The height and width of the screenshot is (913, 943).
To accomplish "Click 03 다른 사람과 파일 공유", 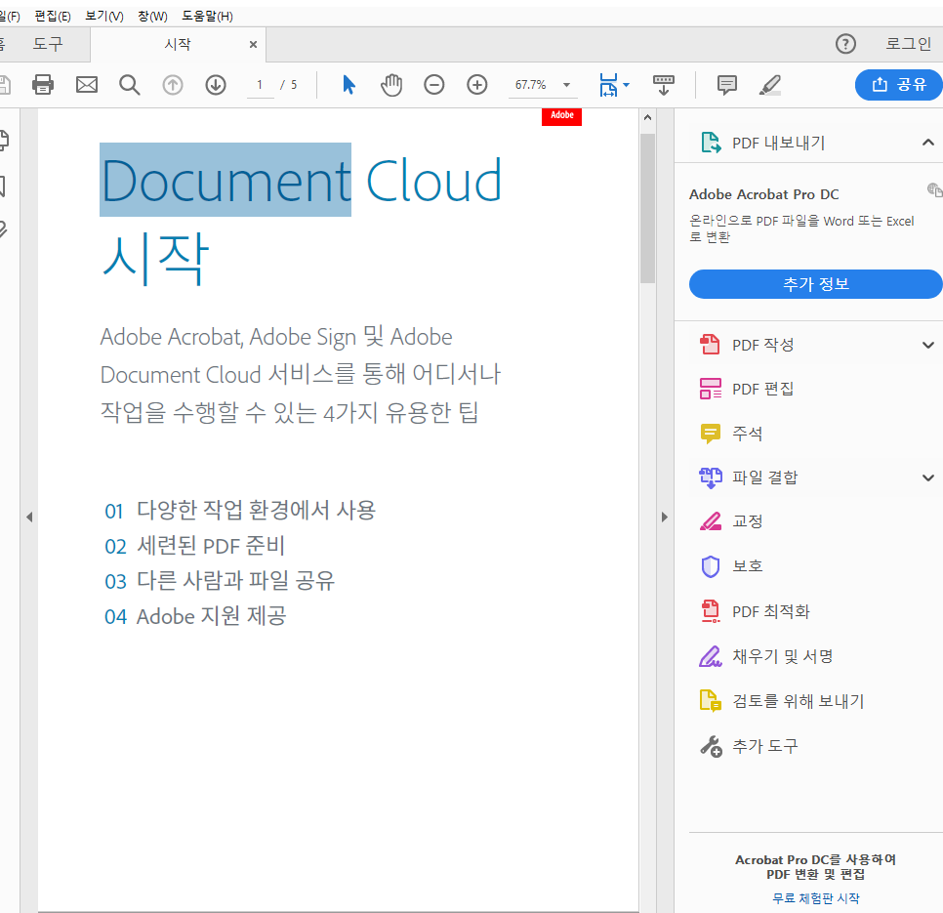I will coord(220,580).
